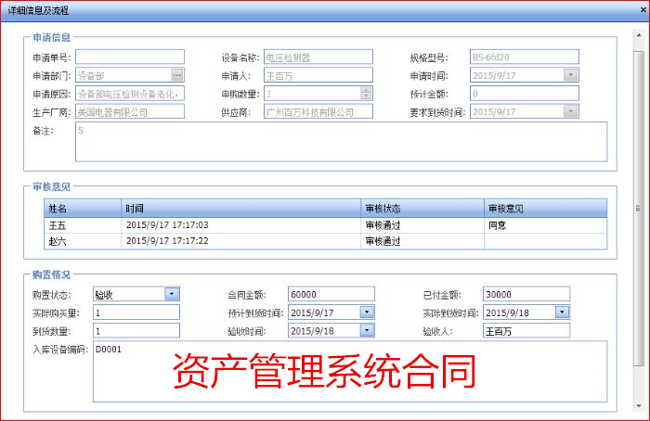Sort by the 姓名 column header
This screenshot has width=650, height=421.
(x=83, y=209)
